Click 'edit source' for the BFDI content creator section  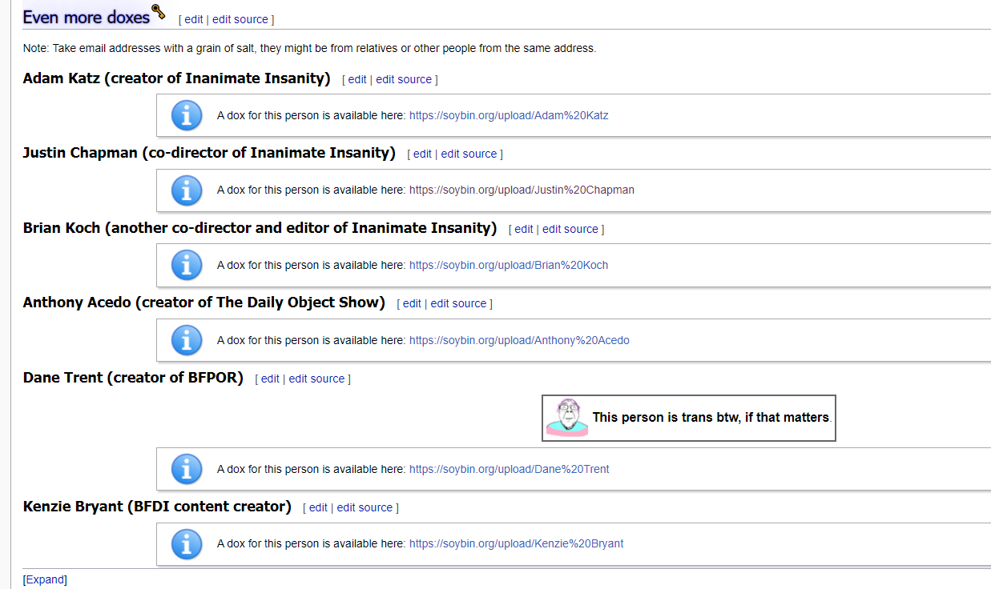[365, 507]
